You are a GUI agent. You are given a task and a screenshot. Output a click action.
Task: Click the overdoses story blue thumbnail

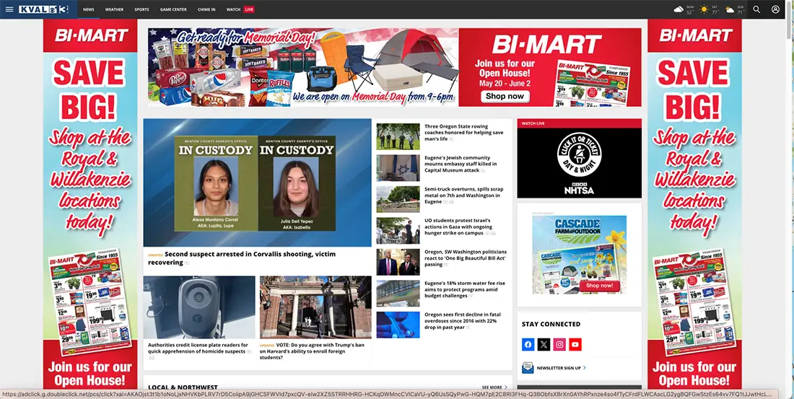tap(398, 325)
